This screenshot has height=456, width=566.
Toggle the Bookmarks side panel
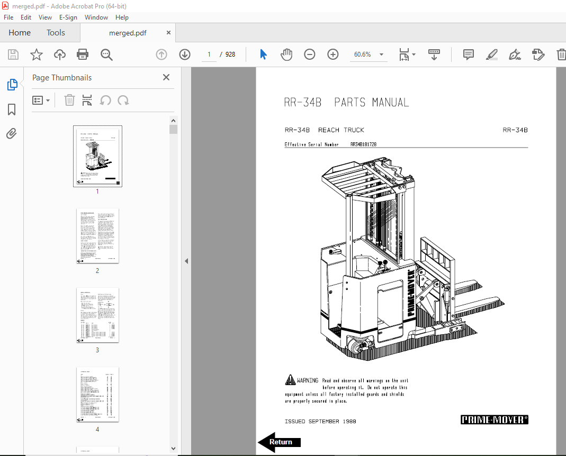(12, 110)
